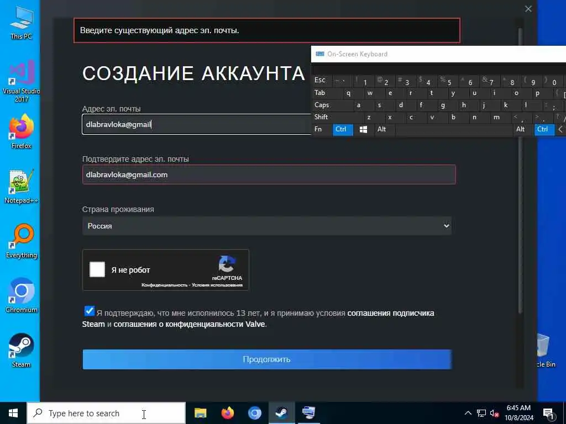Image resolution: width=566 pixels, height=424 pixels.
Task: Uncheck the age and agreement confirmation checkbox
Action: point(89,311)
